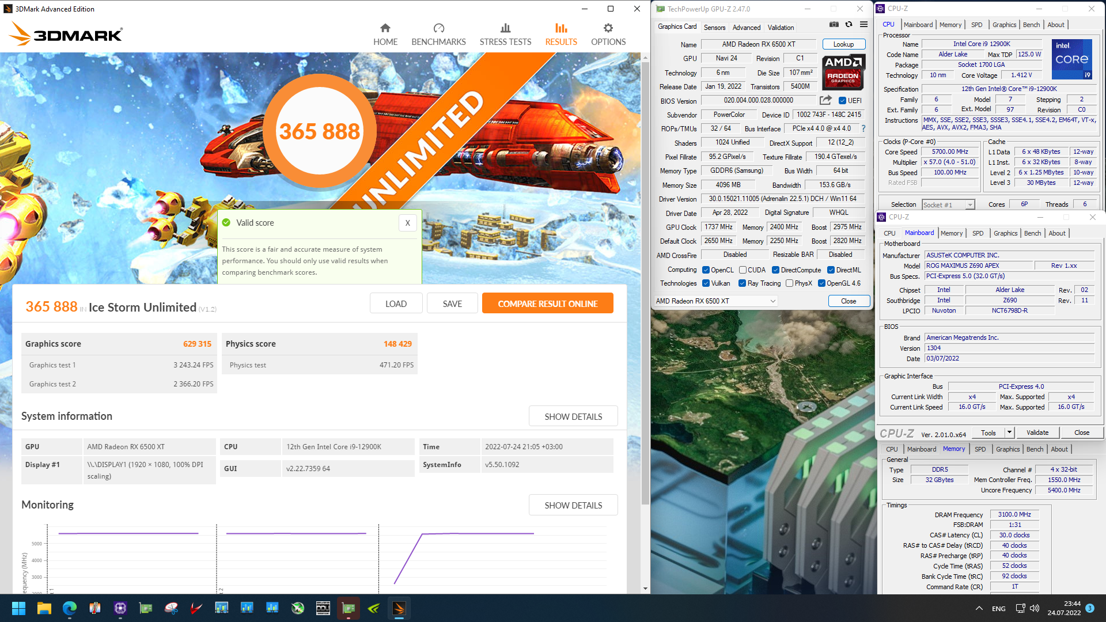Toggle the DirectCompute checkbox

click(x=775, y=270)
